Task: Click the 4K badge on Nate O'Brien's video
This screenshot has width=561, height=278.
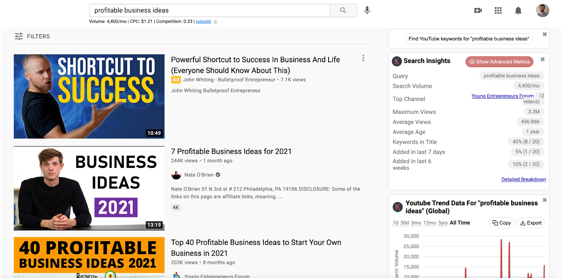Action: click(176, 207)
